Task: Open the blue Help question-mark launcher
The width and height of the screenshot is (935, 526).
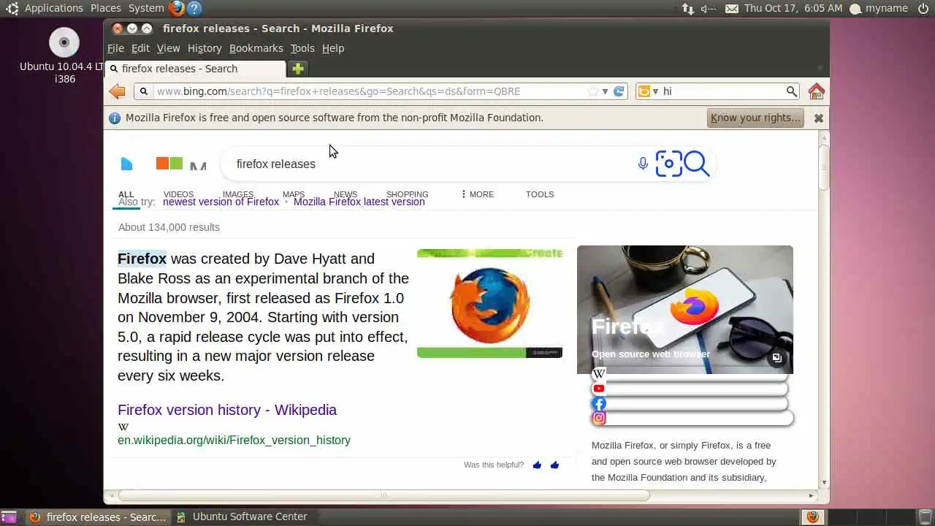Action: (194, 8)
